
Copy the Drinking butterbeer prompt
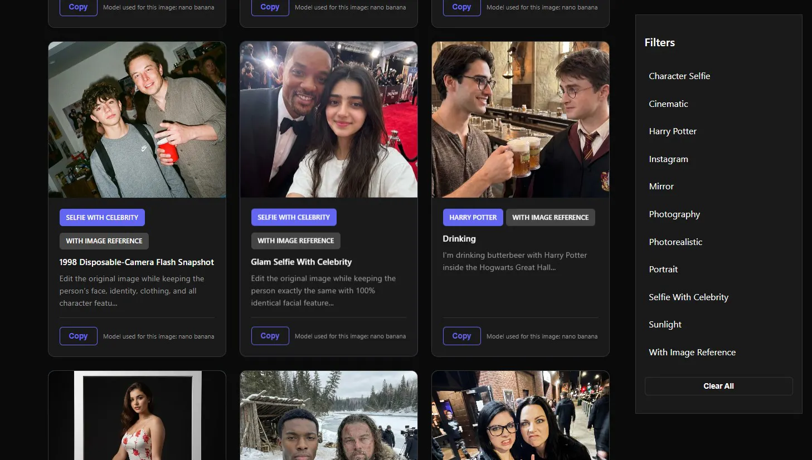461,336
